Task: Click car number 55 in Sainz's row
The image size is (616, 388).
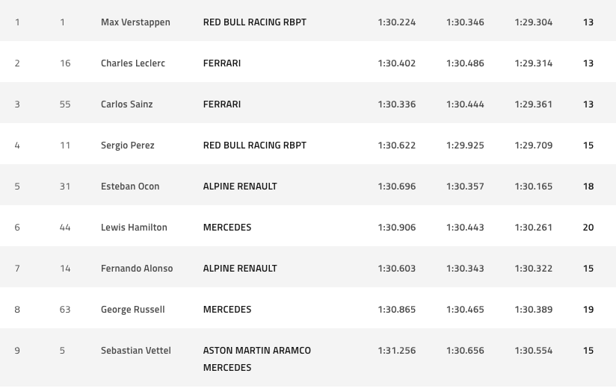Action: (65, 104)
